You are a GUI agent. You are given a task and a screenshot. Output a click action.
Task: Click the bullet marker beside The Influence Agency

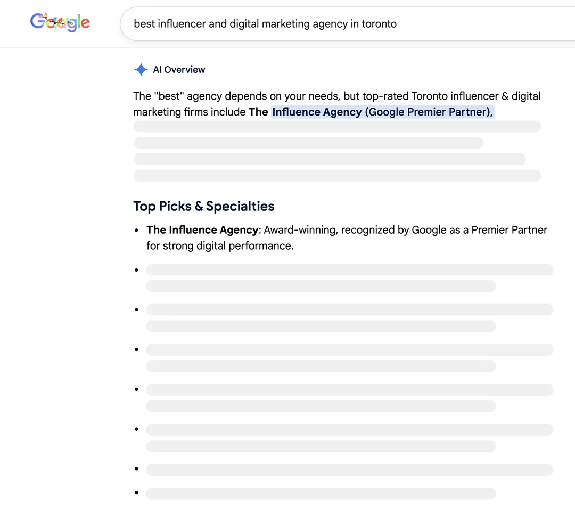(136, 229)
